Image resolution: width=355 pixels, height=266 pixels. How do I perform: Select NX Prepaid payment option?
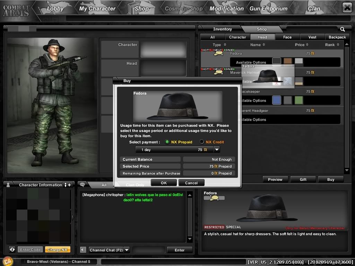pos(167,142)
